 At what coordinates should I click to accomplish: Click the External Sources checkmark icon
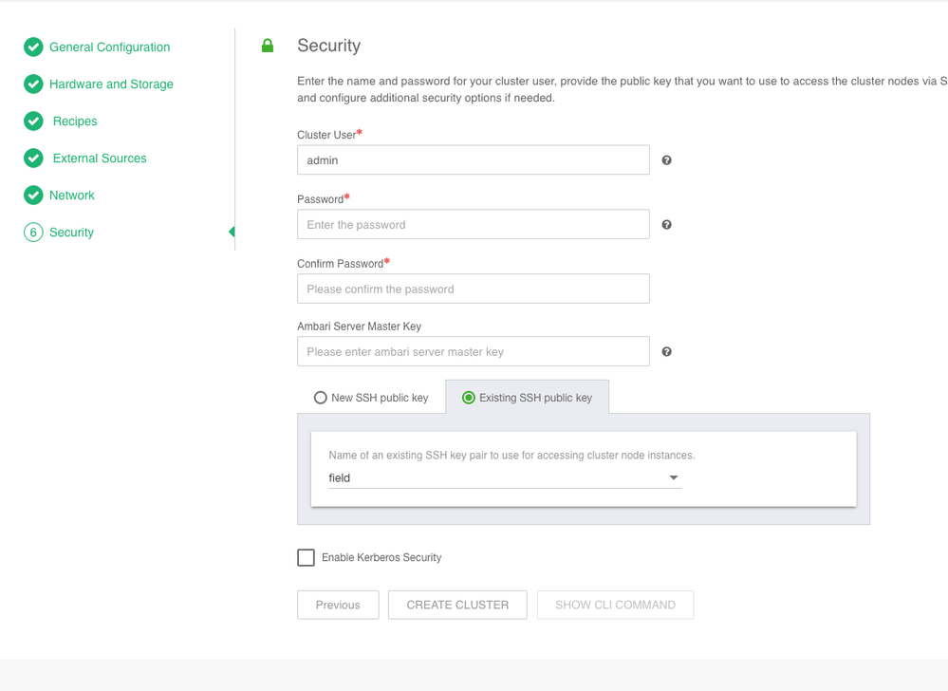[x=33, y=158]
